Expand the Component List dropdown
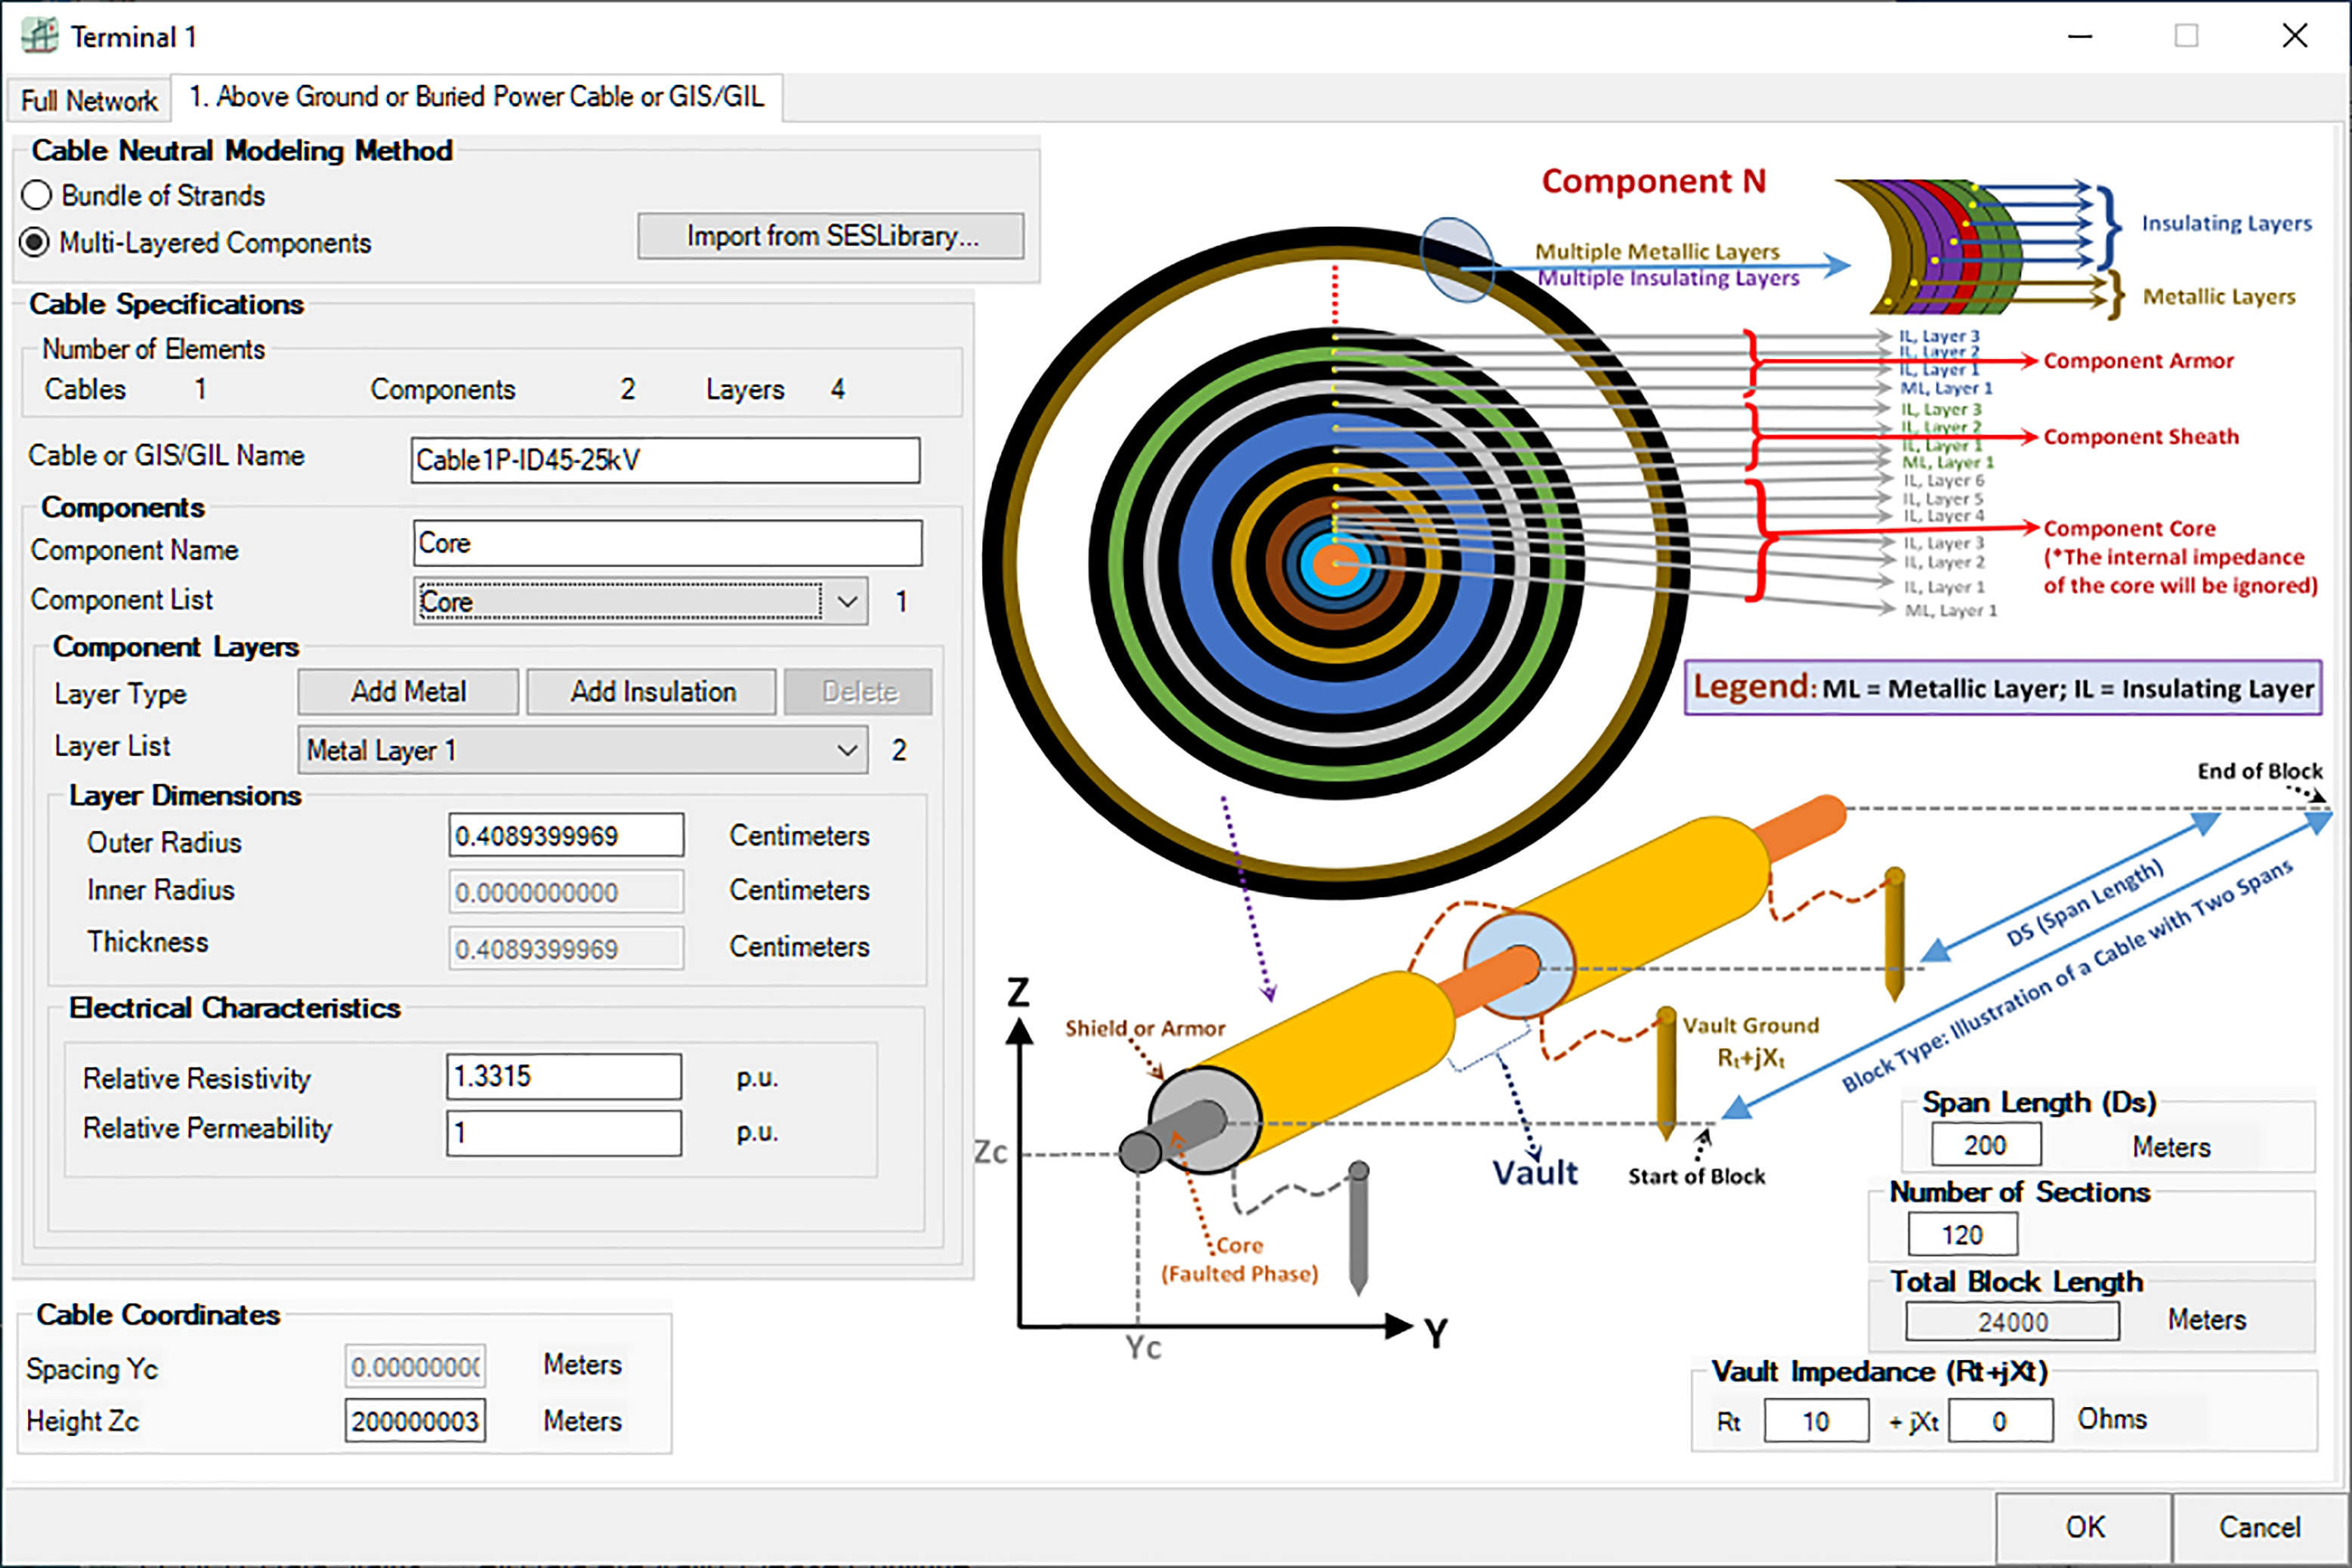 coord(847,602)
